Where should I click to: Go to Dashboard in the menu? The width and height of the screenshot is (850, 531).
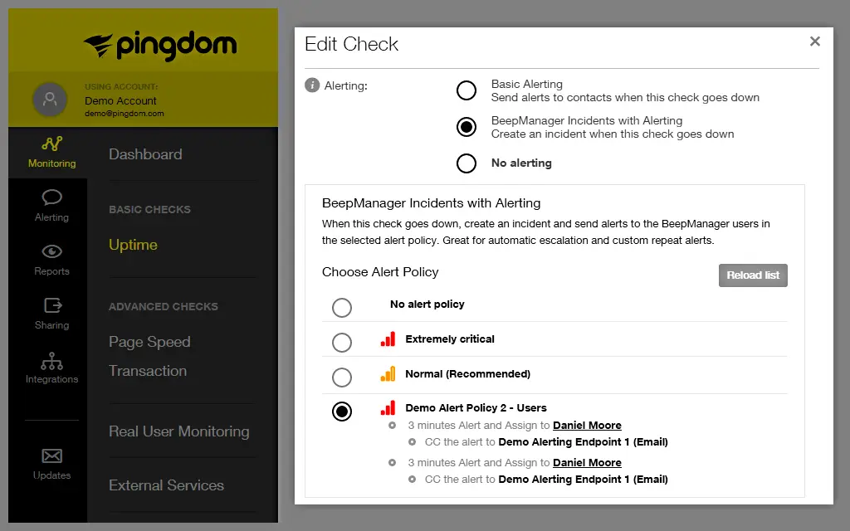point(145,154)
